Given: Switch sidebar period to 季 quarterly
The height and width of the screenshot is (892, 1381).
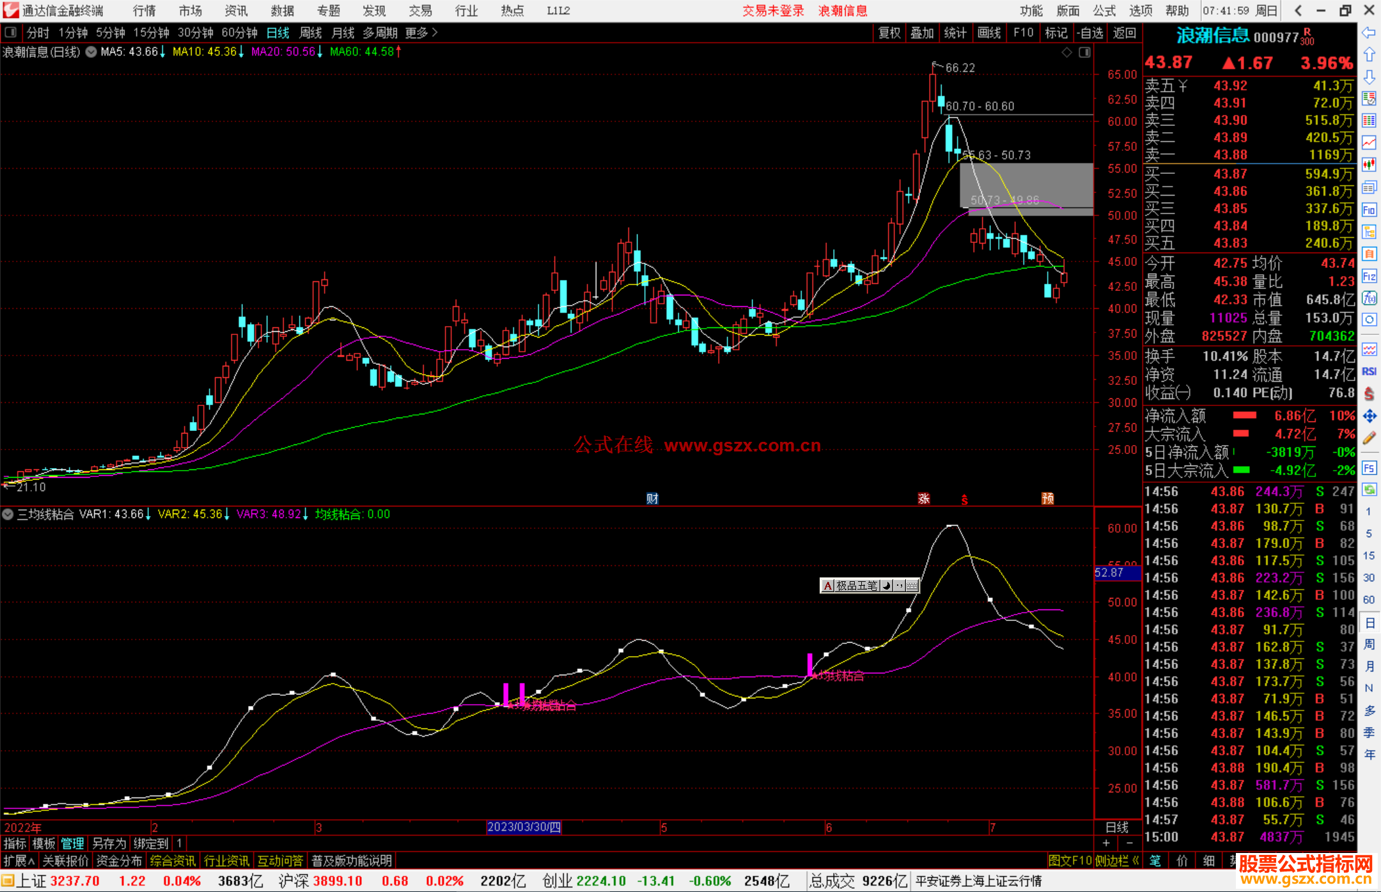Looking at the screenshot, I should point(1369,733).
